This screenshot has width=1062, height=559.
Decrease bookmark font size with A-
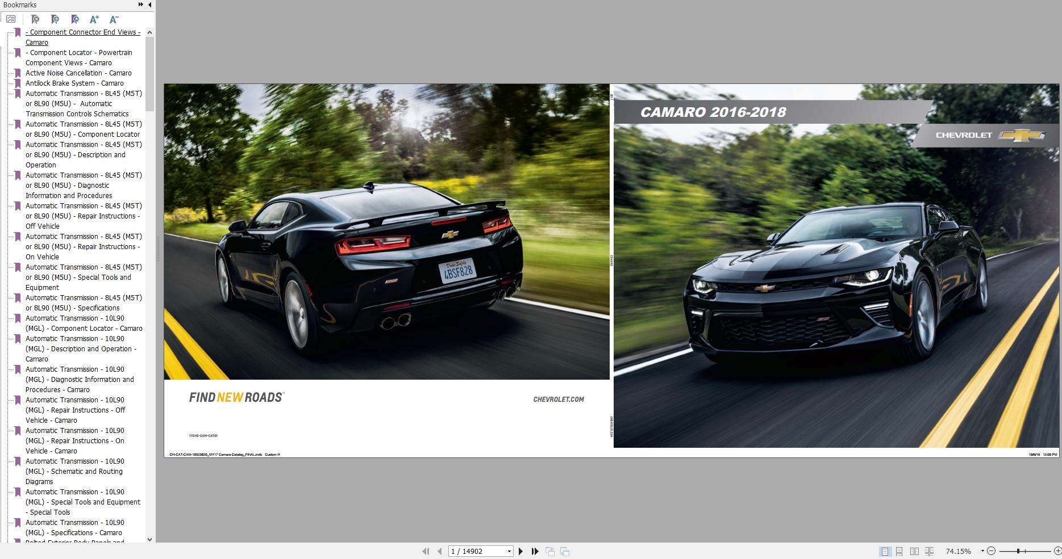114,19
